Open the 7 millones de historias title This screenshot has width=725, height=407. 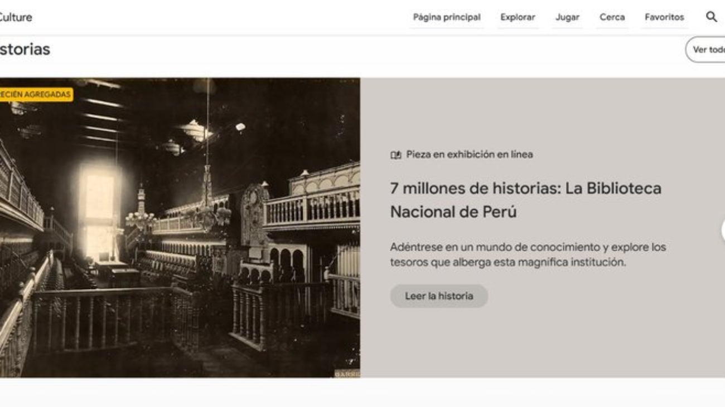click(x=525, y=200)
